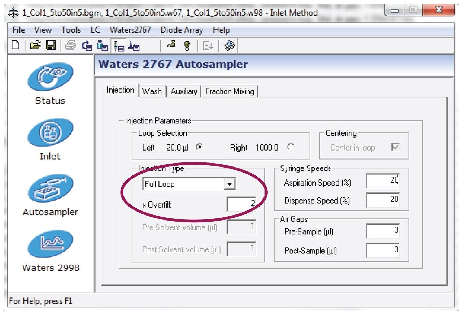462x313 pixels.
Task: Switch to the Auxiliary tab
Action: coord(184,91)
